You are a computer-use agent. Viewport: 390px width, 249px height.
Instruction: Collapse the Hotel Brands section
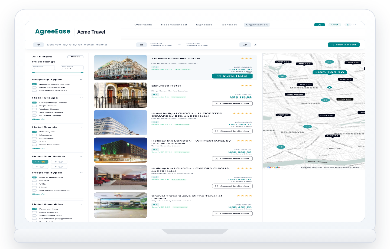point(81,127)
